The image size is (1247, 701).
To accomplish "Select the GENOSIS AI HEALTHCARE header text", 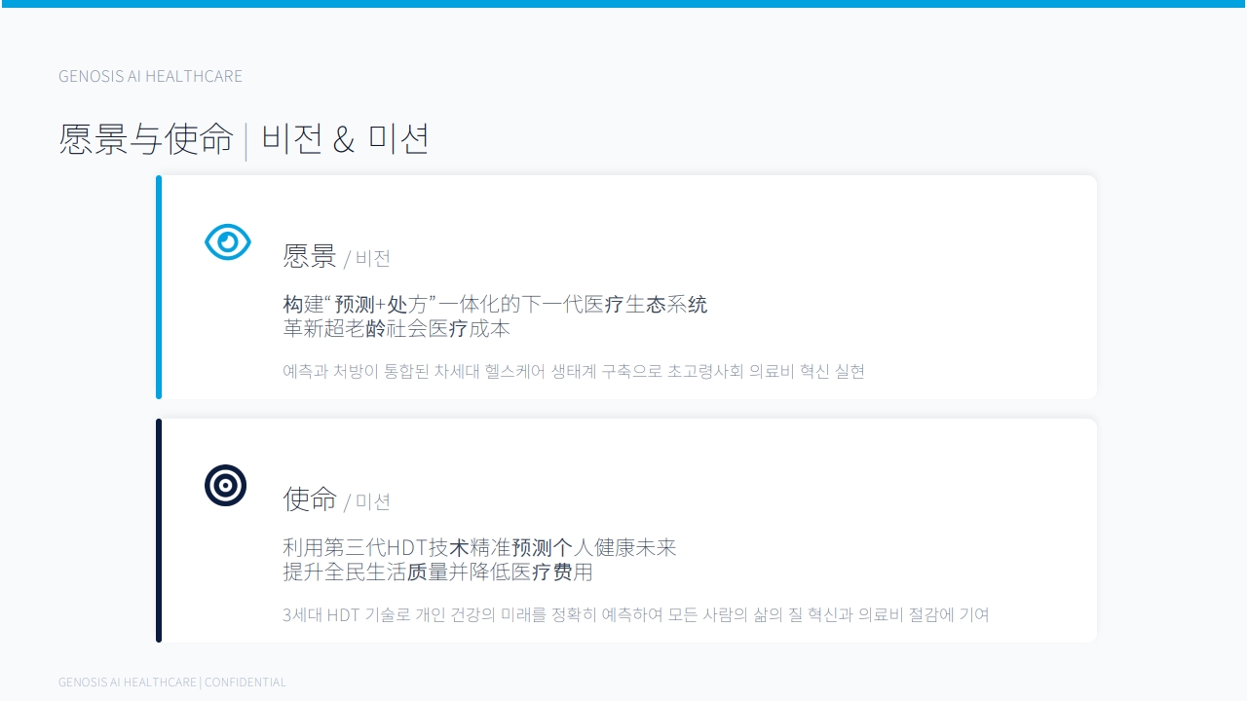I will click(x=150, y=76).
